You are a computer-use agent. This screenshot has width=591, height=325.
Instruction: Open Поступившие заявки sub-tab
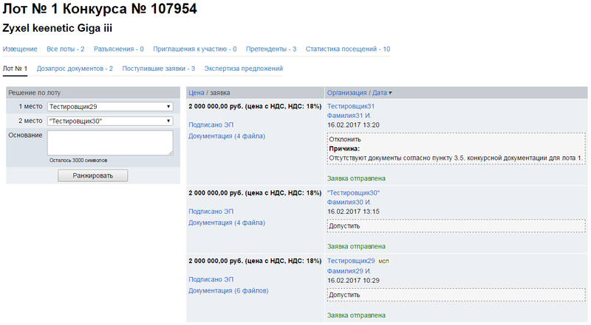[158, 69]
